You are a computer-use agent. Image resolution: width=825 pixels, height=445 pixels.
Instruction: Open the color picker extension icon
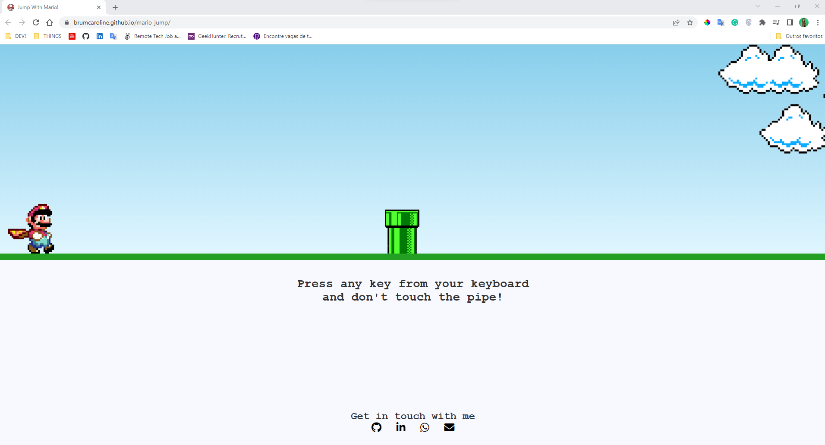click(x=707, y=22)
